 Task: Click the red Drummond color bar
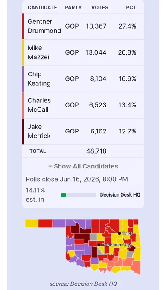coord(23,26)
